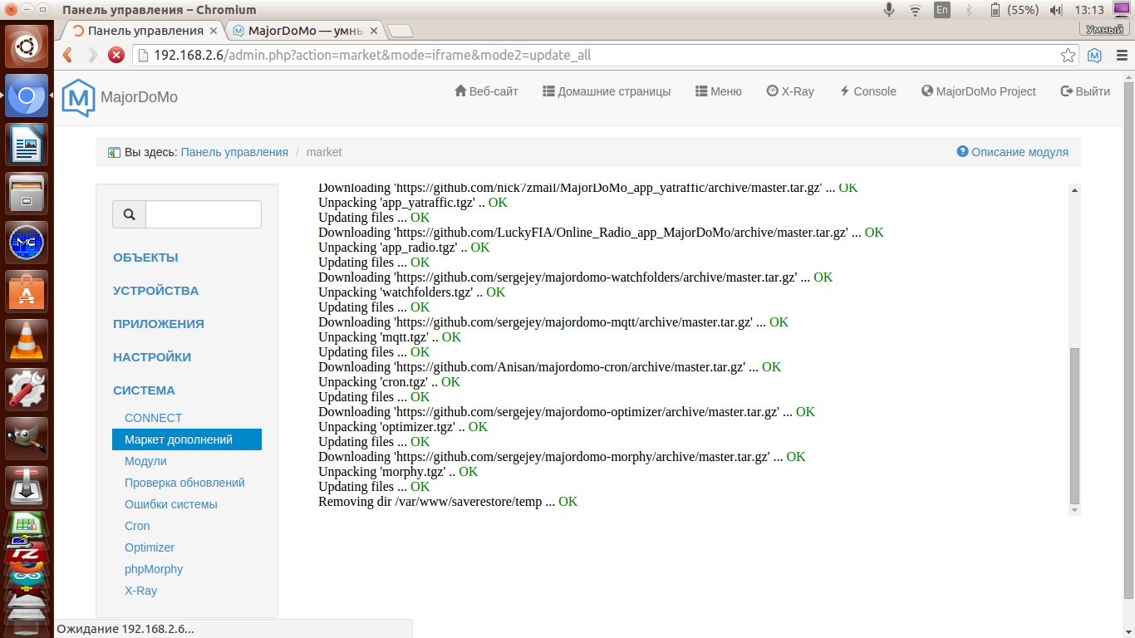Collapse the СИСТЕМА sidebar section
Screen dimensions: 1135x638
[x=144, y=390]
